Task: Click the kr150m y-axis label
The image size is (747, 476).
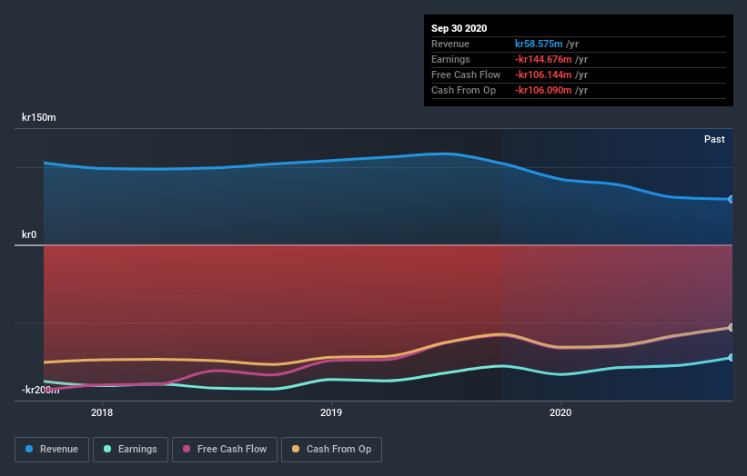Action: tap(39, 117)
